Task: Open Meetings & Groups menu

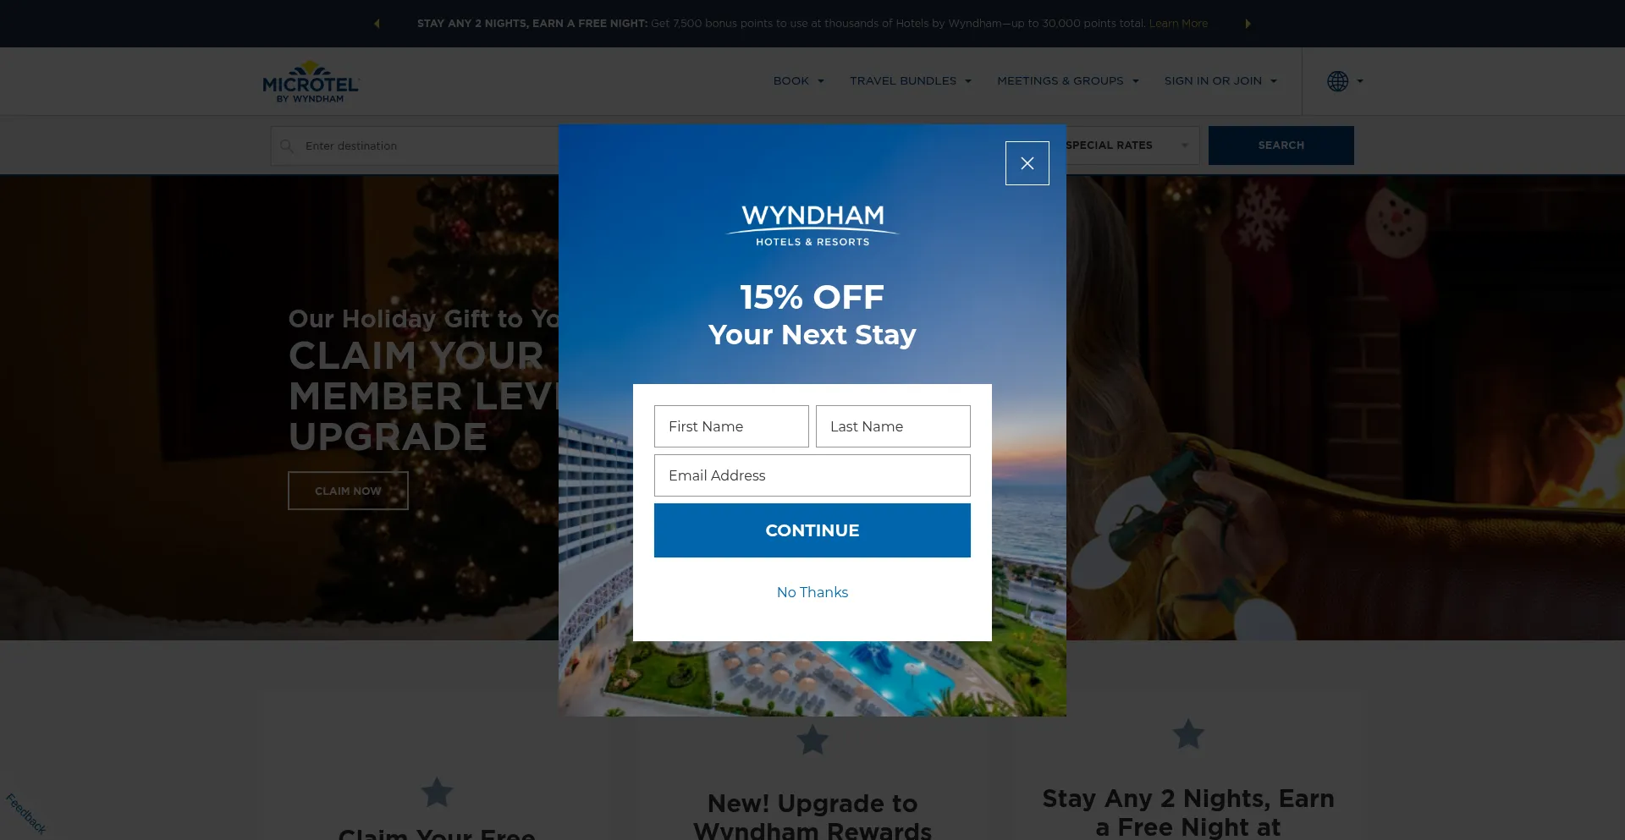Action: (x=1068, y=81)
